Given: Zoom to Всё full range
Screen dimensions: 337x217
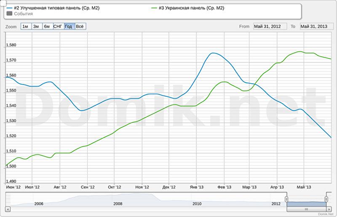Looking at the screenshot, I should (x=80, y=26).
